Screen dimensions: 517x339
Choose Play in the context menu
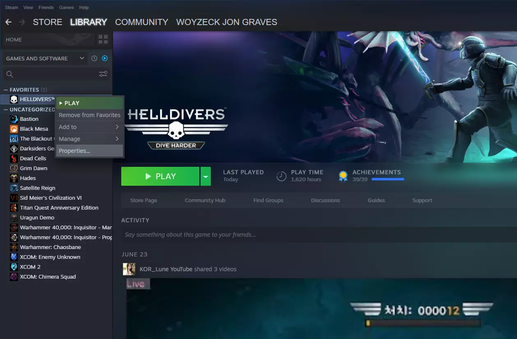click(x=90, y=103)
